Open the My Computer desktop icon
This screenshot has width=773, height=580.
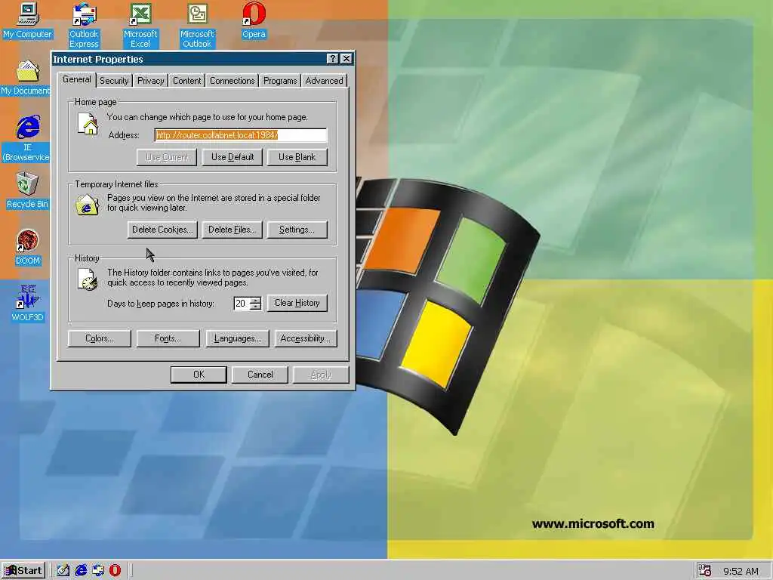point(27,20)
